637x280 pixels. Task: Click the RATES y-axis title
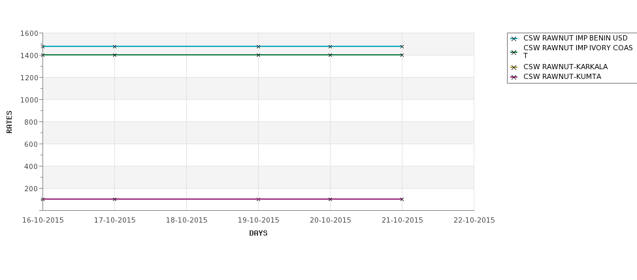coord(9,122)
